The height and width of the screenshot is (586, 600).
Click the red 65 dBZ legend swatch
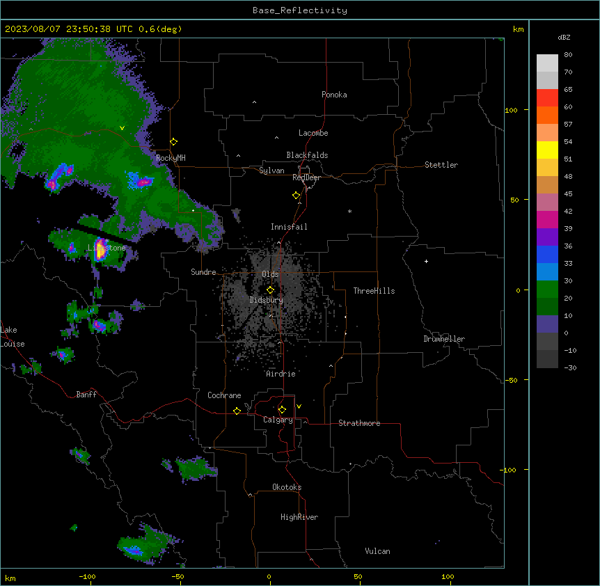pyautogui.click(x=547, y=98)
